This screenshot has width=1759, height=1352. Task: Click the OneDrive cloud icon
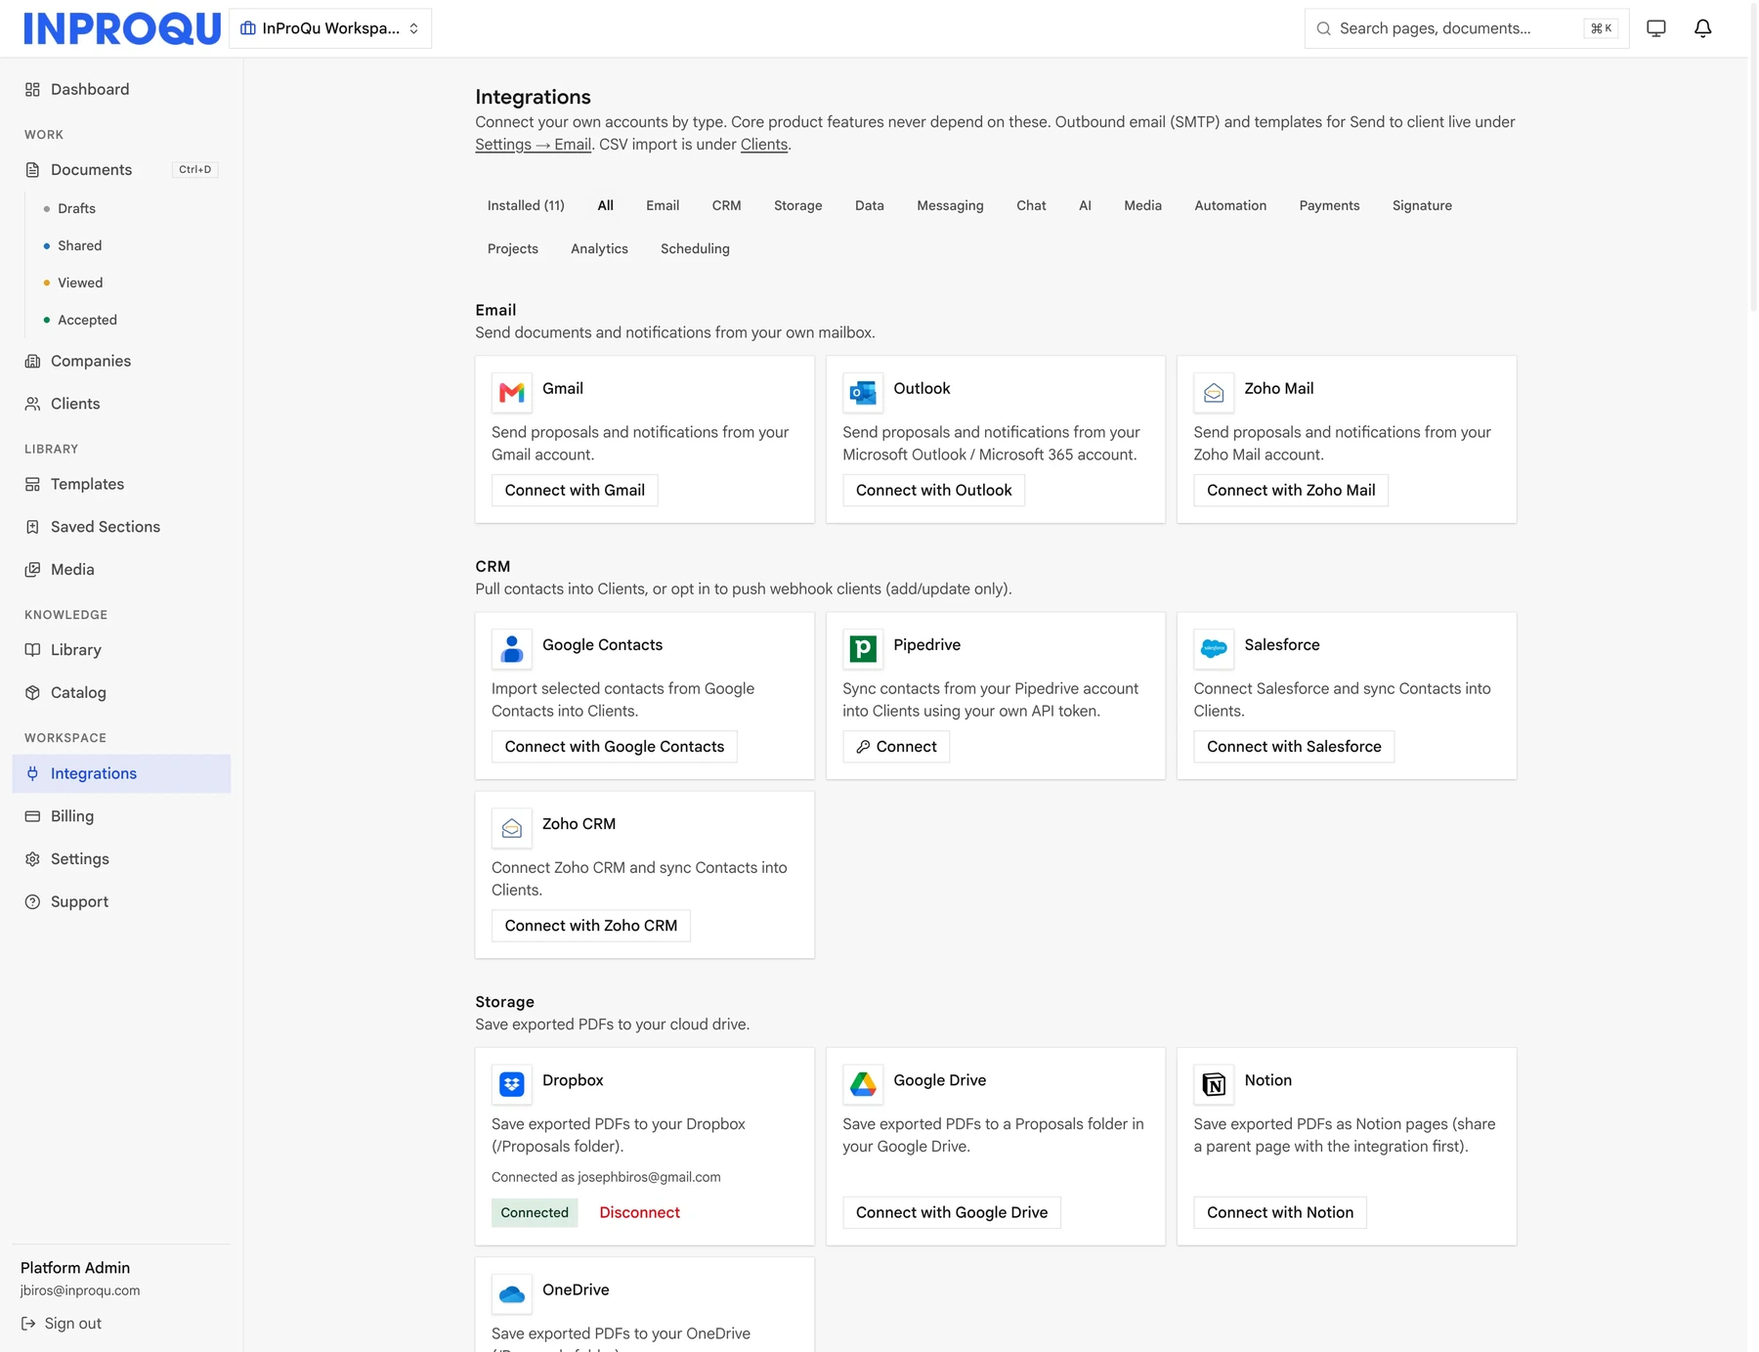pos(512,1294)
